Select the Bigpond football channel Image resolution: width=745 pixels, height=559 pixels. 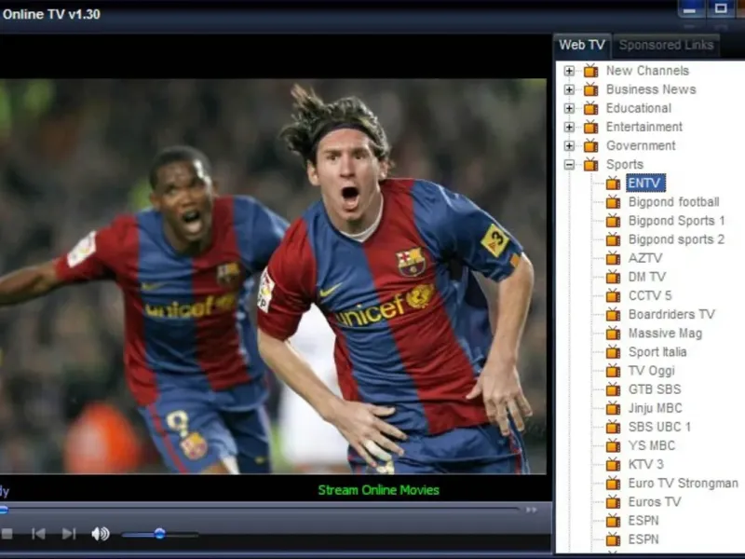pos(673,202)
